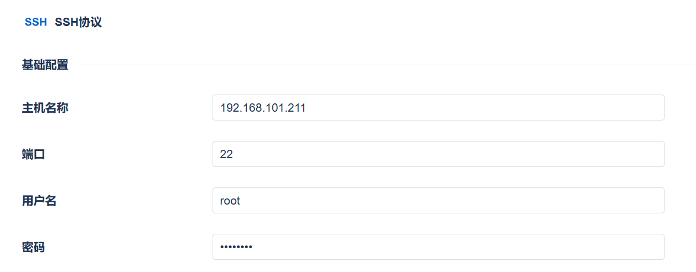Click the blank area of the password field
This screenshot has height=272, width=696.
(x=459, y=247)
